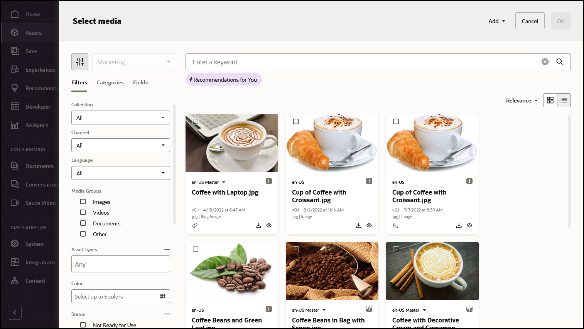The image size is (584, 329).
Task: Preview the 7/7/2022 Croissant image with eye icon
Action: coord(469,225)
